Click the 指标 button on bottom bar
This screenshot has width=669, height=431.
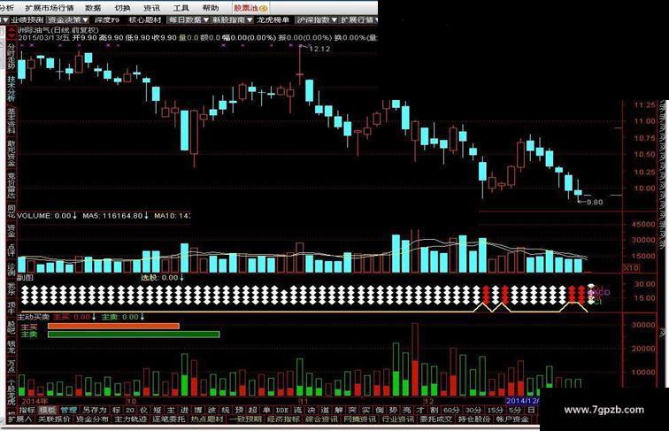point(27,410)
